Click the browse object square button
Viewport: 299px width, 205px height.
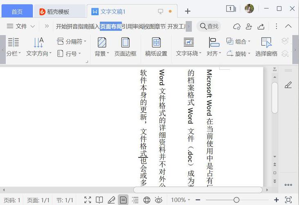pyautogui.click(x=274, y=173)
